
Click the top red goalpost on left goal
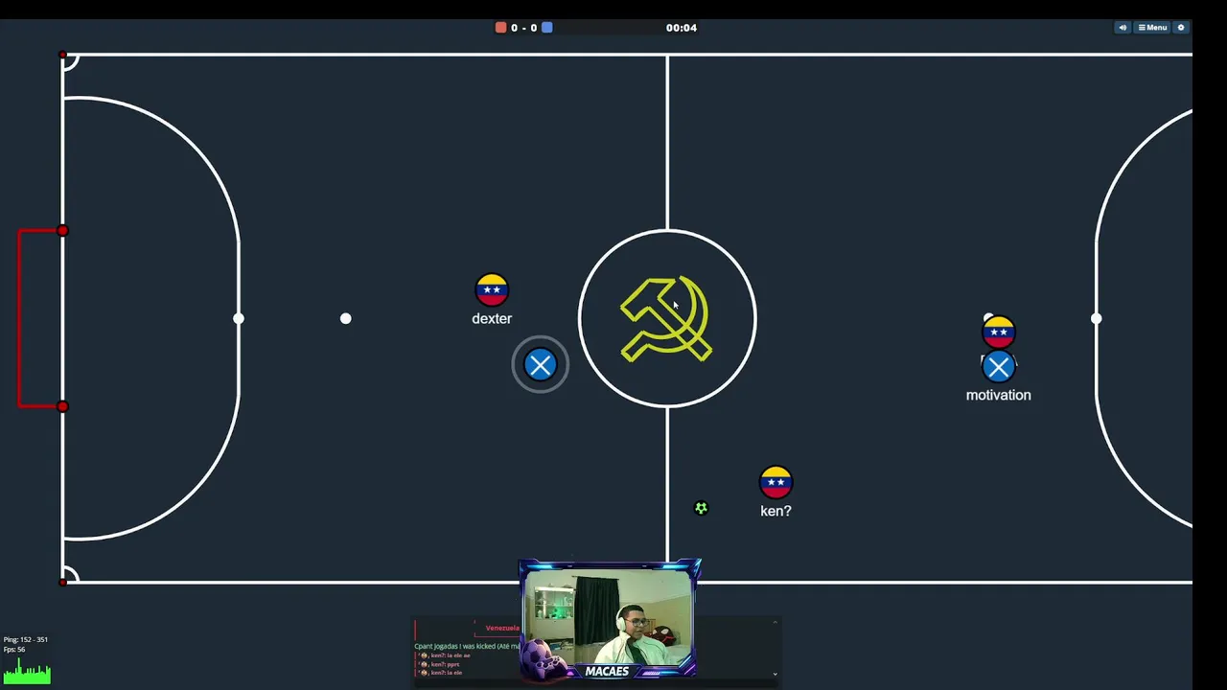[x=62, y=231]
